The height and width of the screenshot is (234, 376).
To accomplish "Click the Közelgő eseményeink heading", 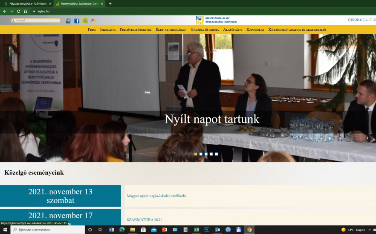I will coord(34,173).
